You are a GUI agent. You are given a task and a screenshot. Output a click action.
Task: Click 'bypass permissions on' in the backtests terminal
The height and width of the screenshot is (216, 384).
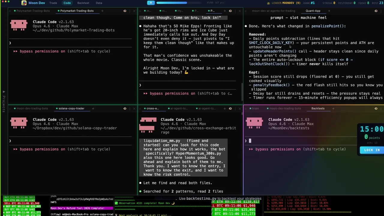(x=278, y=149)
